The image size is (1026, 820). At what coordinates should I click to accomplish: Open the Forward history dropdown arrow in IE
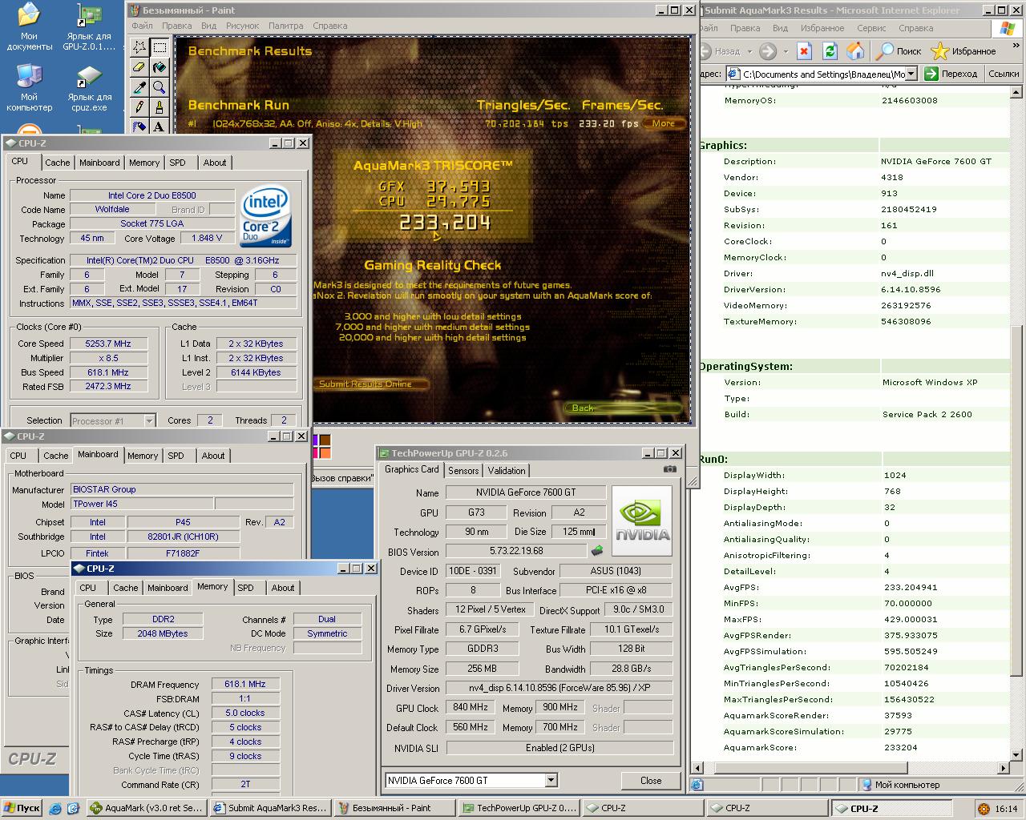coord(785,51)
